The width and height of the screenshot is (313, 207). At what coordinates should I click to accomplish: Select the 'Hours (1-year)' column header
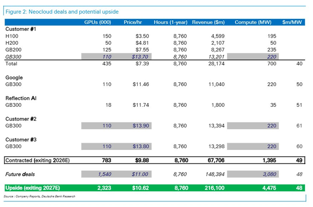tap(171, 22)
